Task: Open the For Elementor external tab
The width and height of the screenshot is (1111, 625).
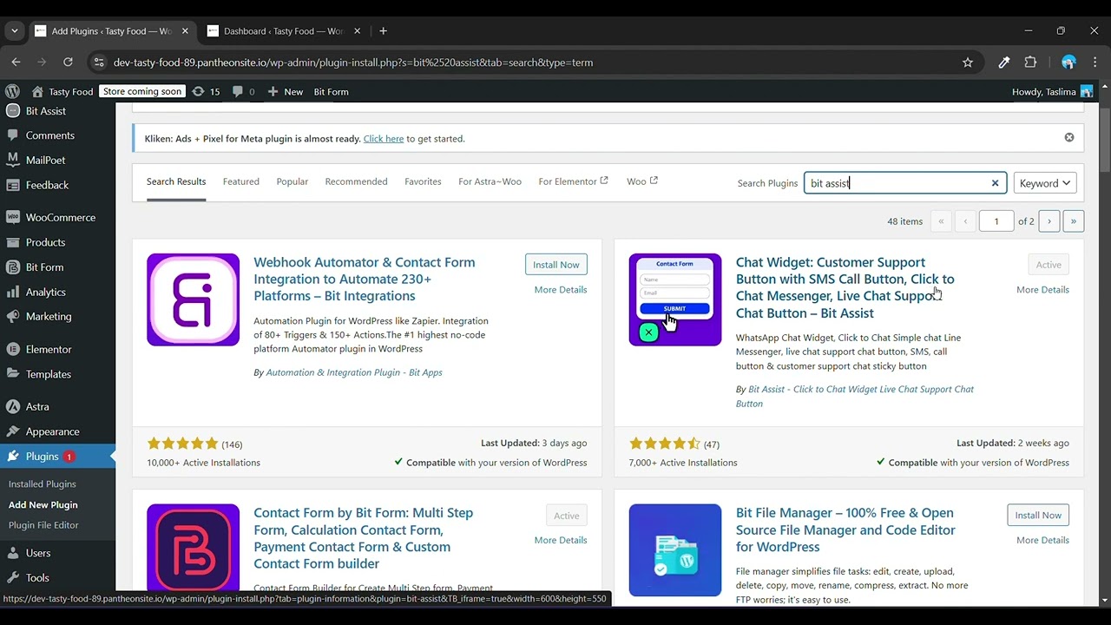Action: (573, 182)
